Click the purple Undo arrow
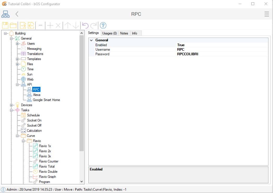The height and width of the screenshot is (193, 273). 85,25
